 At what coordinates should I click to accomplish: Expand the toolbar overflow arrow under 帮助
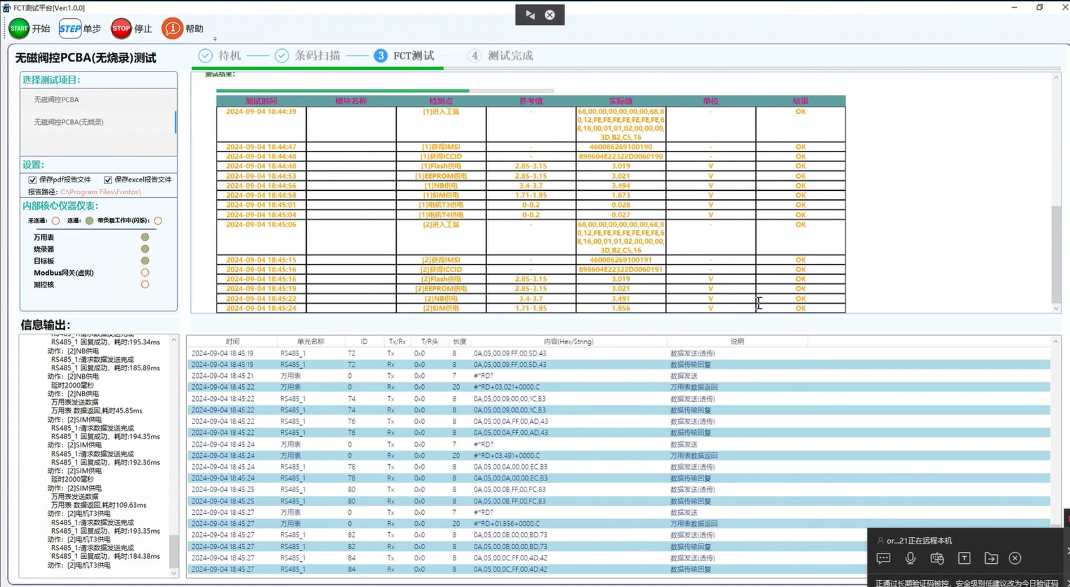coord(215,39)
